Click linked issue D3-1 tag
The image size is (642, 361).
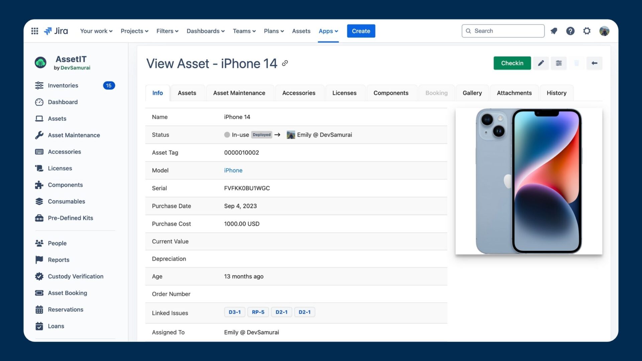click(x=234, y=312)
